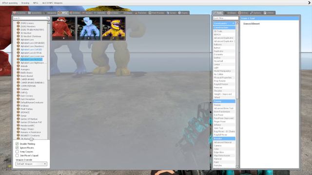The height and width of the screenshot is (175, 312).
Task: Open ArcCW NPC Weapons menu
Action: 52,3
